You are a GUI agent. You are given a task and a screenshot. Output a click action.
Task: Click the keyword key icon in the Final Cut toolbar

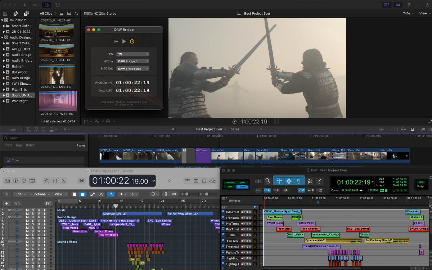(35, 5)
